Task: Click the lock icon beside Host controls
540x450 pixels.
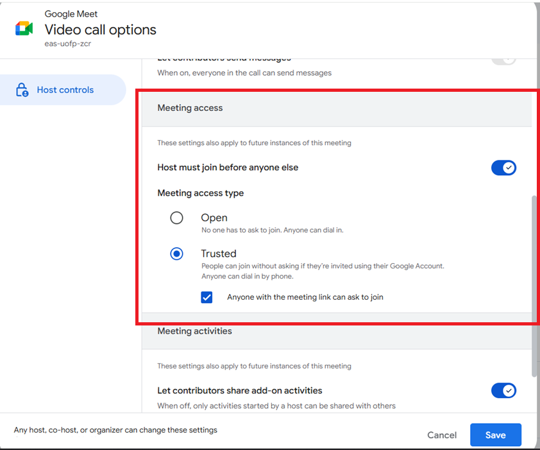Action: (x=22, y=90)
